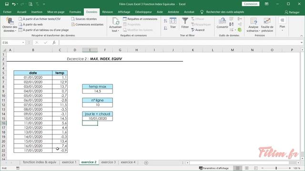This screenshot has width=305, height=171.
Task: Collapse the ribbon with the chevron
Action: pos(301,36)
